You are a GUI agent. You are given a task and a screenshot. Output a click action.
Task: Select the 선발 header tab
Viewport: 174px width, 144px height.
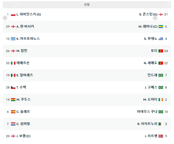click(x=87, y=5)
